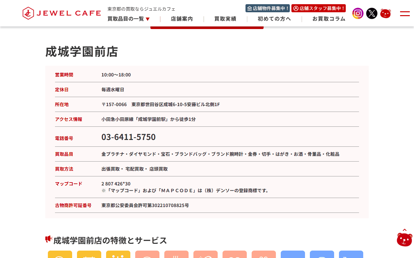414x258 pixels.
Task: Open the hamburger menu
Action: [x=405, y=14]
